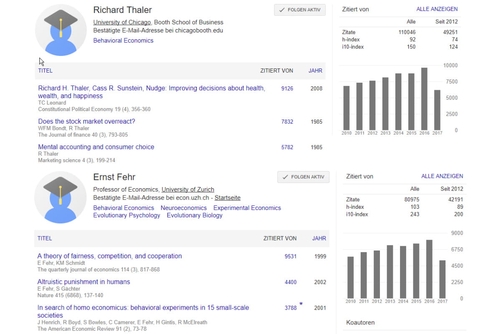Screen dimensions: 501x334
Task: Click Fehr's i10-index value 243
Action: 415,214
